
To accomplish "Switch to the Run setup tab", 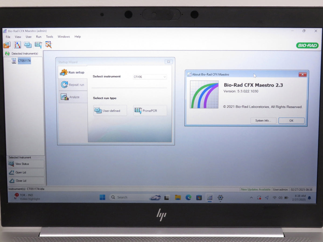I will pyautogui.click(x=73, y=72).
